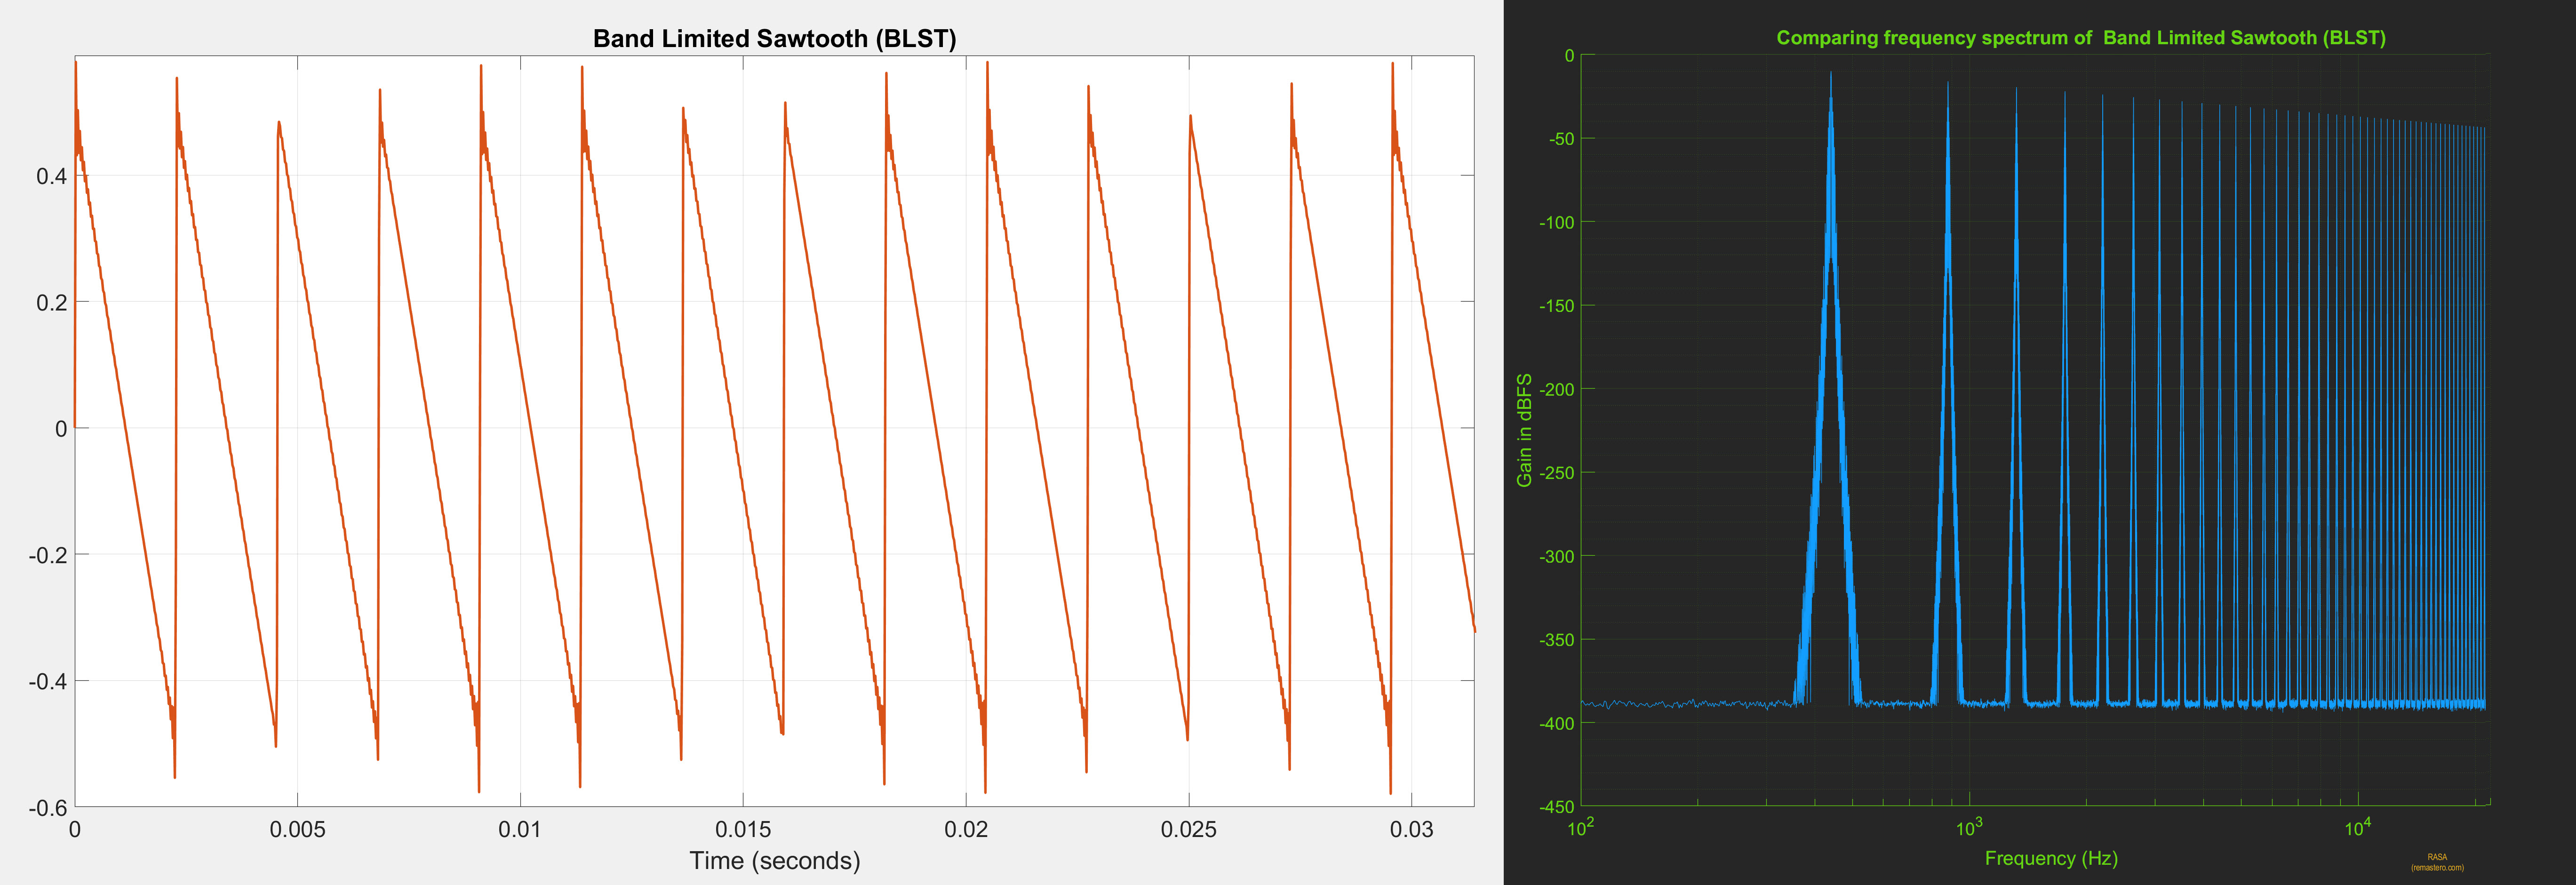
Task: Click the "Time (seconds)" axis label
Action: coord(774,861)
